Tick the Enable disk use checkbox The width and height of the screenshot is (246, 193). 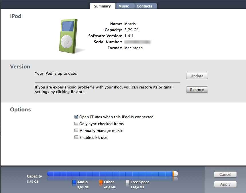click(76, 137)
